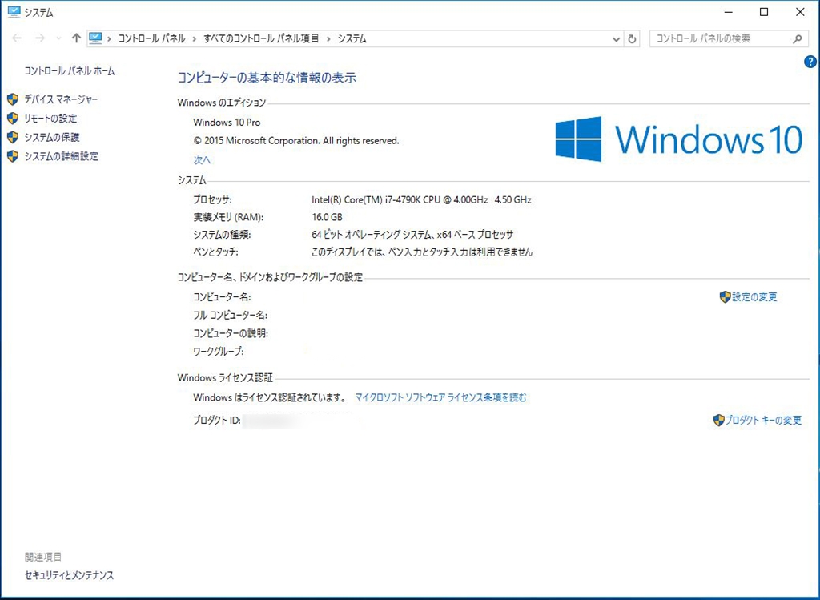Open the recent locations dropdown arrow

[x=58, y=38]
